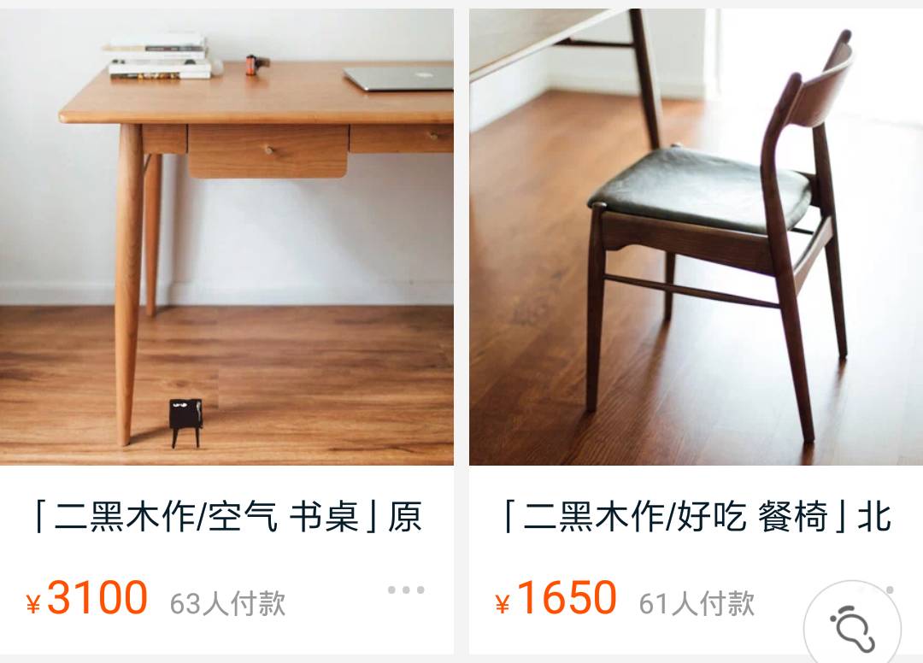Tap the stack of books on the desk
Viewport: 923px width, 663px height.
(x=162, y=56)
